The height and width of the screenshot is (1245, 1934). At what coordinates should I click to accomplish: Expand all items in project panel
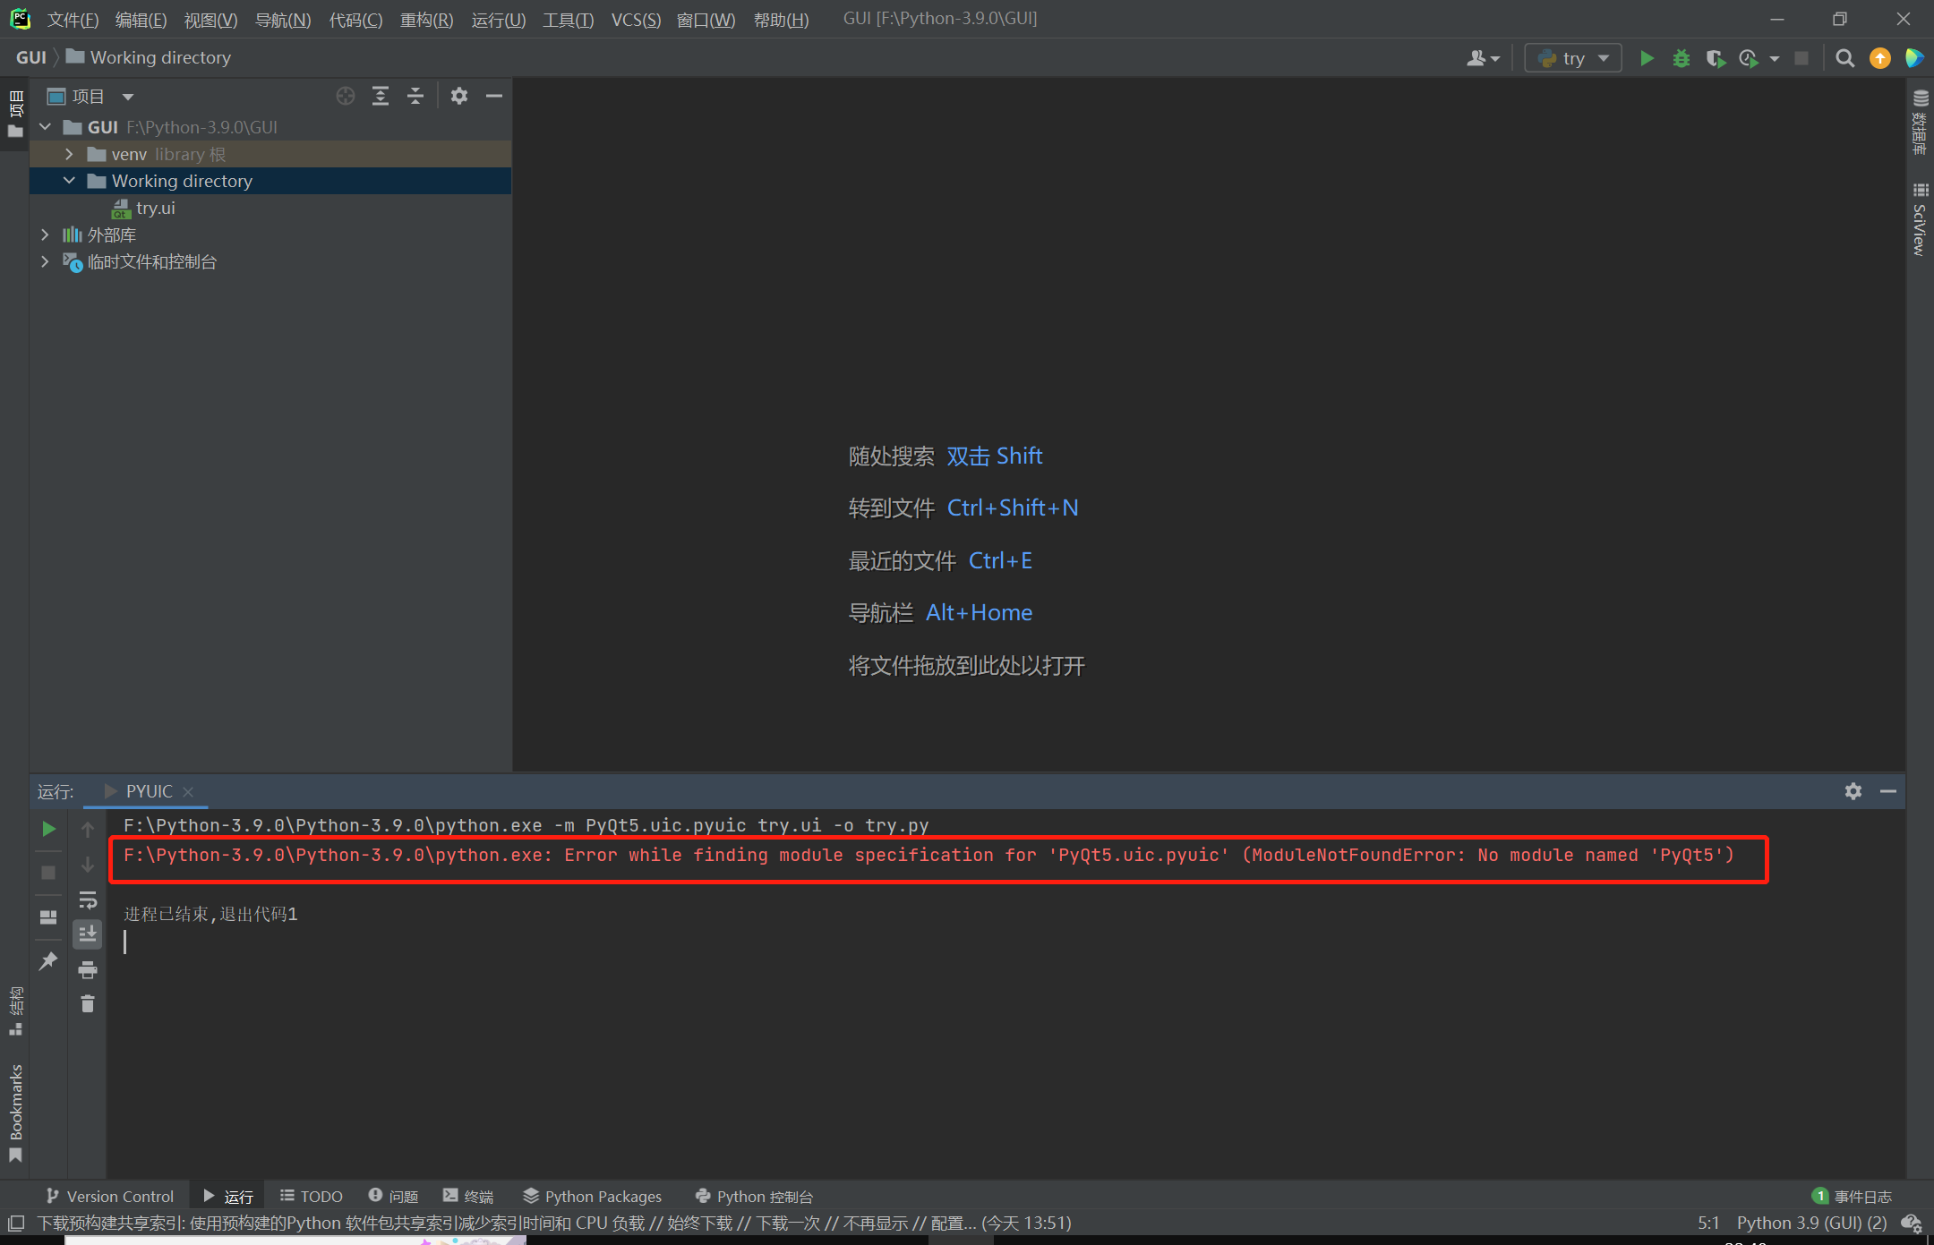tap(381, 96)
